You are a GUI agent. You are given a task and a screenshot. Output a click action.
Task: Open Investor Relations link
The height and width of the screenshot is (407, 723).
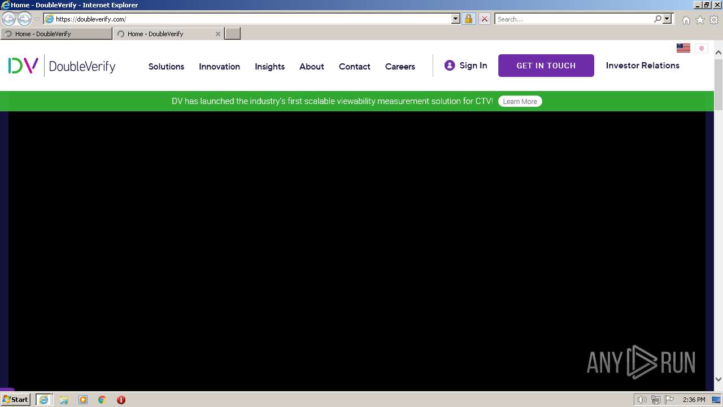coord(643,66)
